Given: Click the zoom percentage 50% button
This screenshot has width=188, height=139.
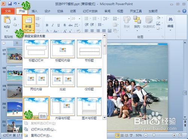Looking at the screenshot, I should pyautogui.click(x=139, y=135).
